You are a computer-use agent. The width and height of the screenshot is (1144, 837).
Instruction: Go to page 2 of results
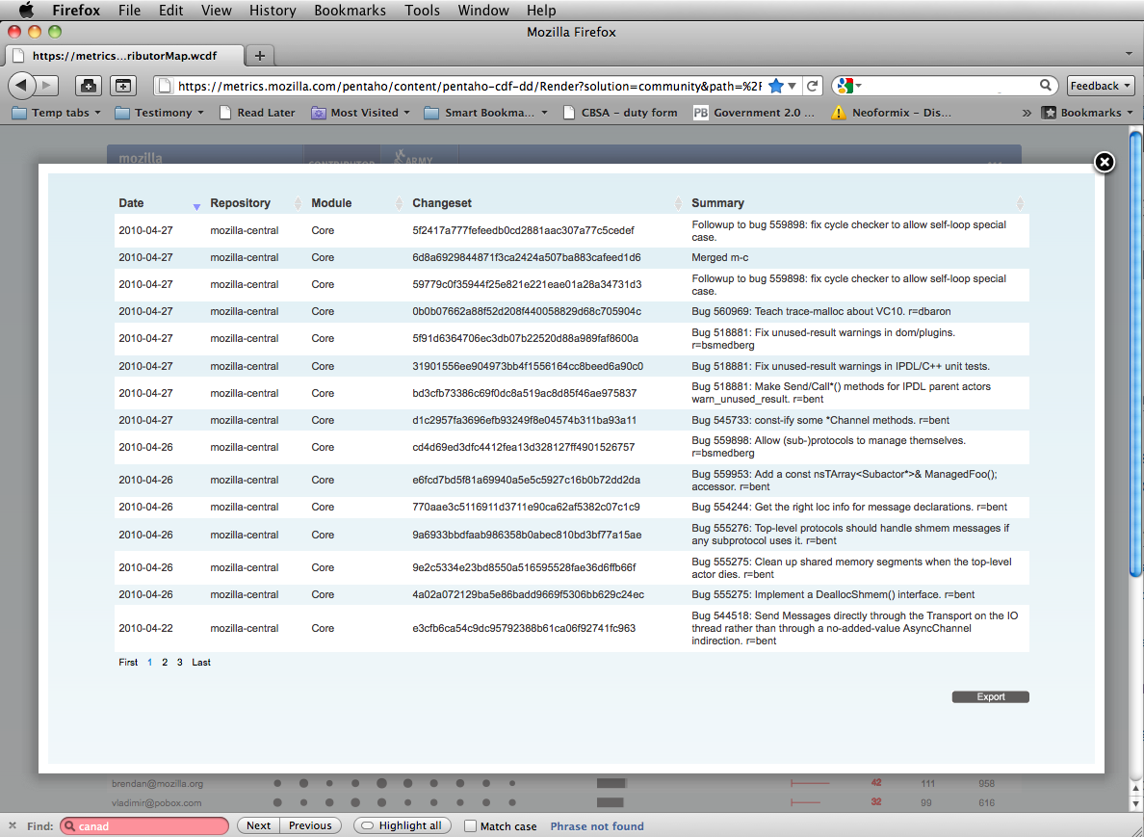[x=165, y=663]
